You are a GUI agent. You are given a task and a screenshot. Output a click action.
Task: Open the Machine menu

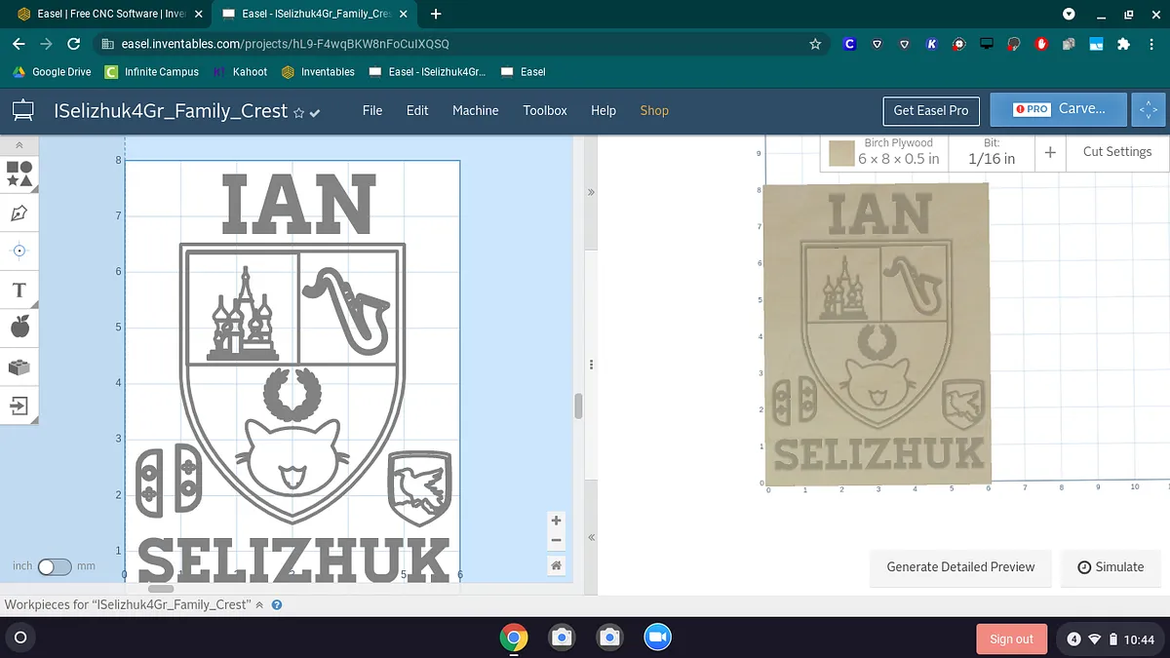[475, 110]
